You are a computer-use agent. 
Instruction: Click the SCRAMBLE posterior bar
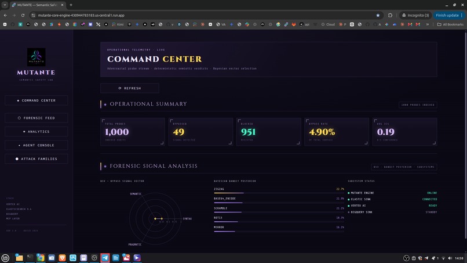point(279,212)
